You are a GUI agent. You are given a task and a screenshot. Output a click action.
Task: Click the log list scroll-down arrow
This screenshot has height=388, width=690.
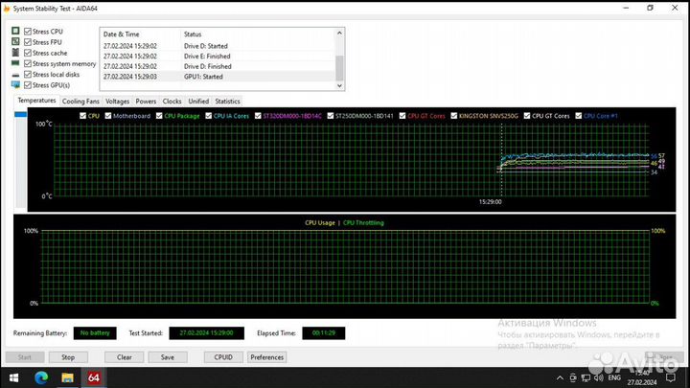pos(339,86)
